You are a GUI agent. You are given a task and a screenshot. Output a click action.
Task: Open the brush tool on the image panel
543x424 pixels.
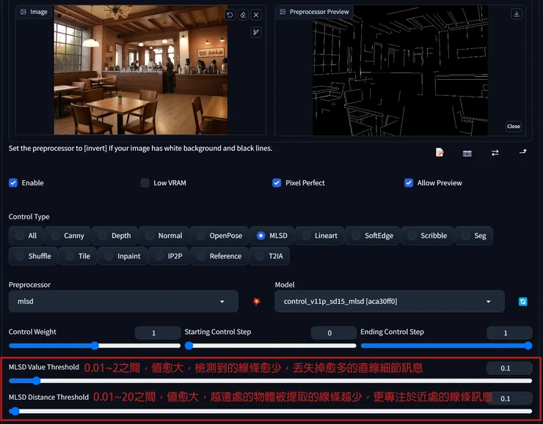click(x=256, y=32)
